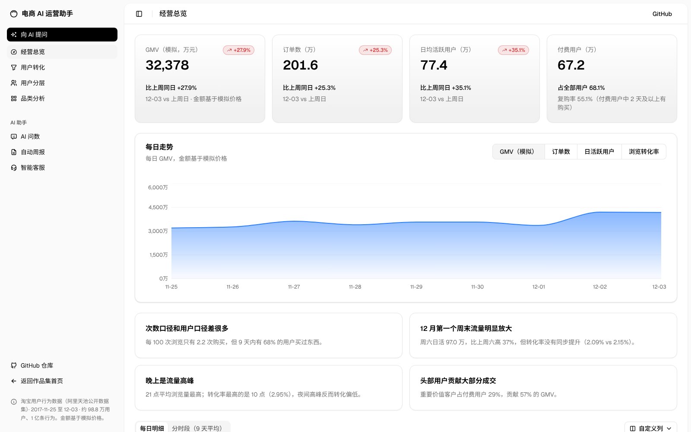Click the back arrow icon beside 返回作品集首页
This screenshot has width=691, height=432.
[x=14, y=381]
